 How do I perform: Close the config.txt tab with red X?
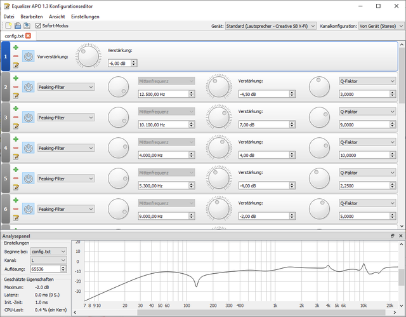(x=28, y=36)
